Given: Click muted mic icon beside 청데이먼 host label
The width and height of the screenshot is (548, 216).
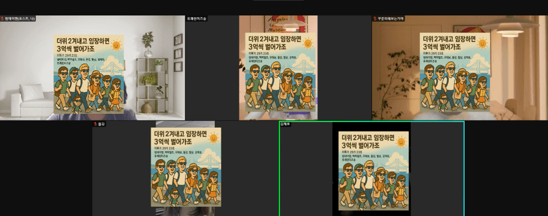Looking at the screenshot, I should tap(2, 18).
